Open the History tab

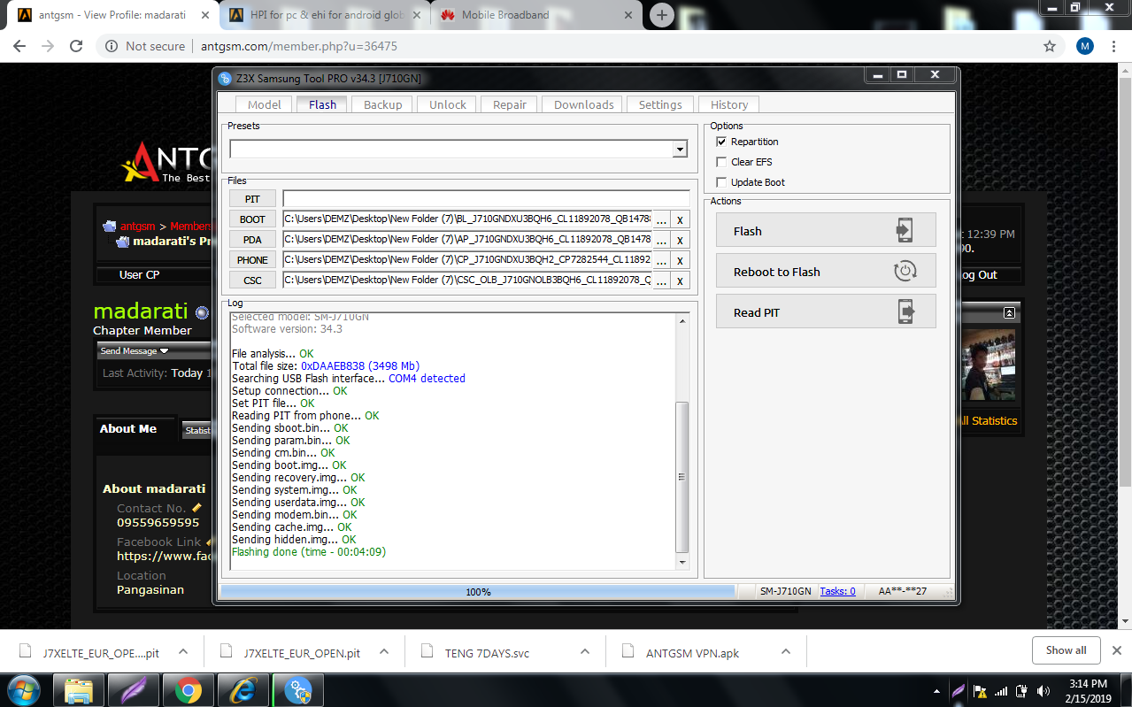coord(728,104)
